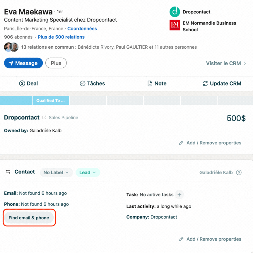Expand the No Label dropdown
Viewport: 253px width, 253px height.
tap(56, 172)
